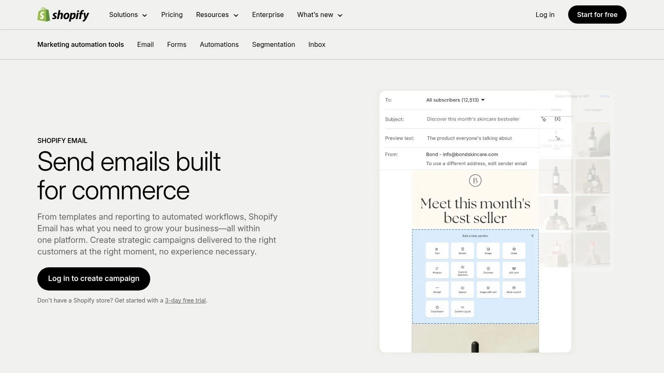Click the Start for free button

[x=597, y=15]
